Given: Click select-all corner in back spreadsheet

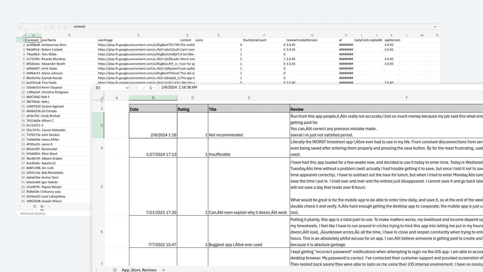Looking at the screenshot, I should pyautogui.click(x=24, y=35).
